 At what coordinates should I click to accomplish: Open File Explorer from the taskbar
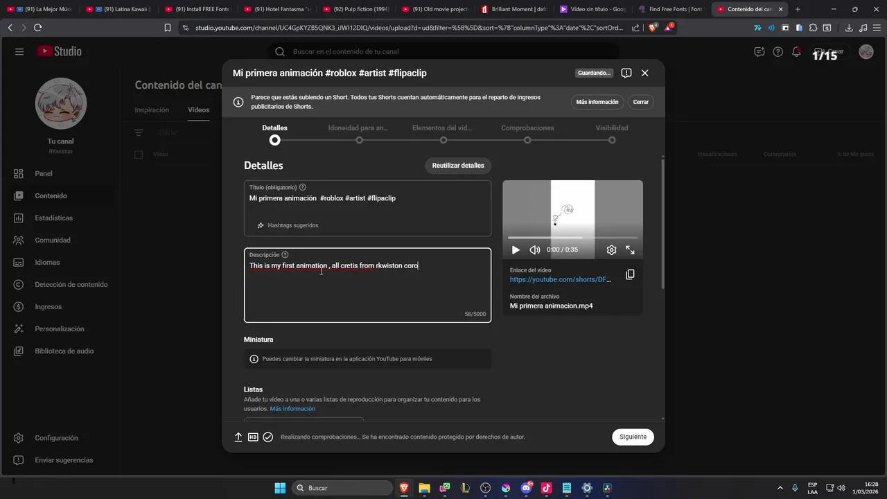(424, 488)
